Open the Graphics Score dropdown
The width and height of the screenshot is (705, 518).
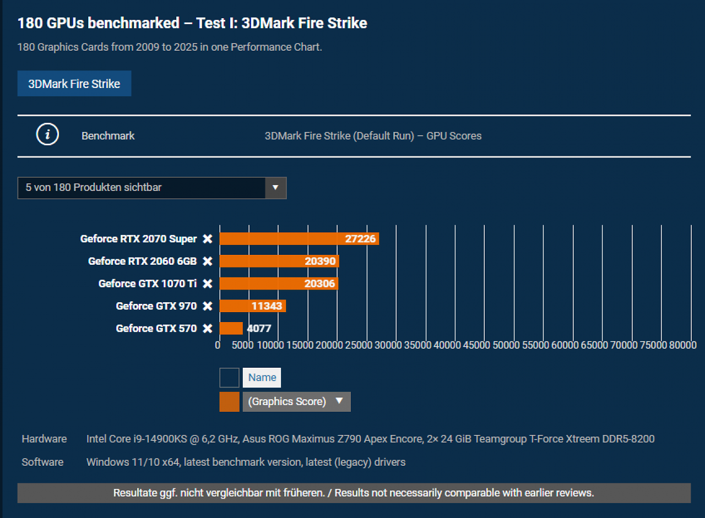click(296, 401)
